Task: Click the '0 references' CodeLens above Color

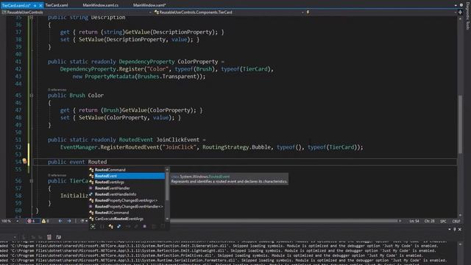Action: pos(57,90)
